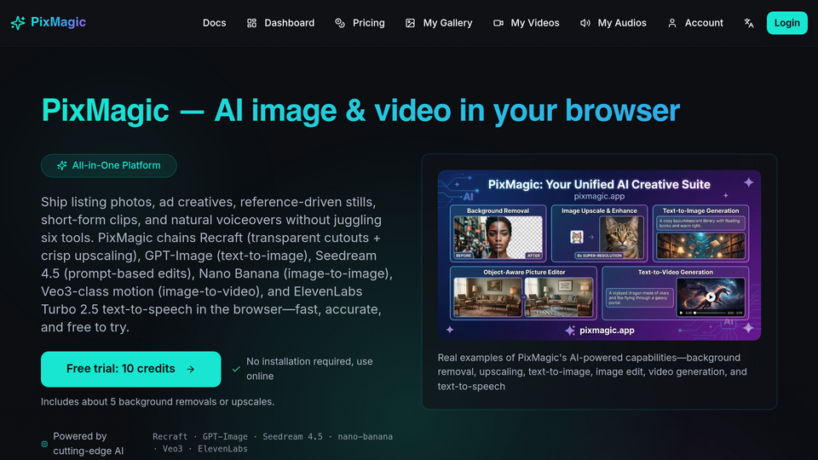The width and height of the screenshot is (818, 460).
Task: Click the My Videos camera icon
Action: [x=498, y=23]
